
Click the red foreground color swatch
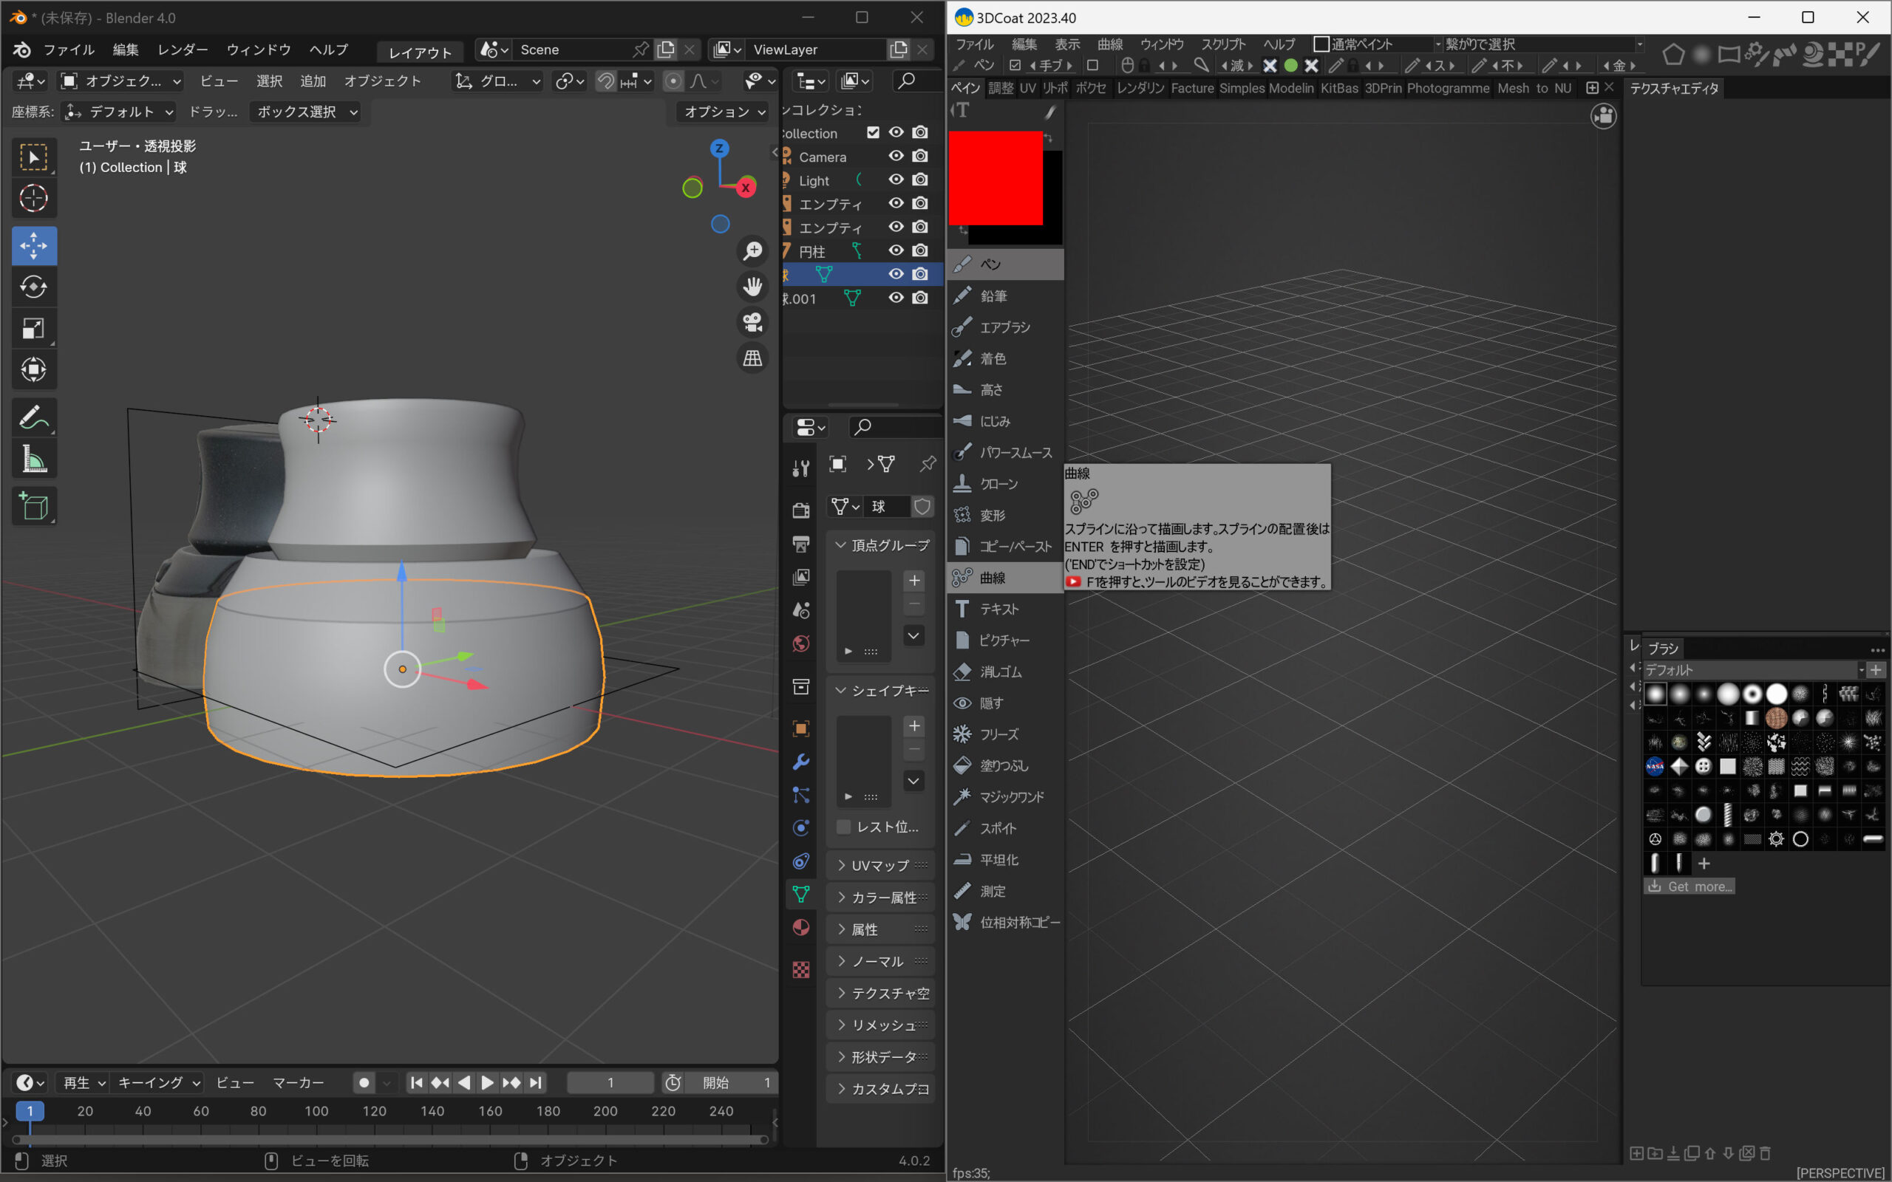(x=995, y=178)
